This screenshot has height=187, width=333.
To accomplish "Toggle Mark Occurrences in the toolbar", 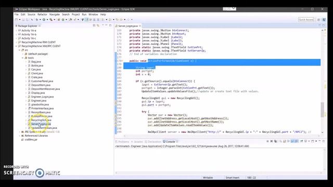I will (86, 20).
